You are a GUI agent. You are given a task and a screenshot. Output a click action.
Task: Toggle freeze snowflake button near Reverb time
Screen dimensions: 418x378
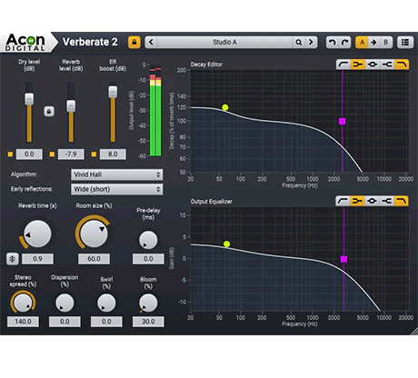tap(13, 259)
